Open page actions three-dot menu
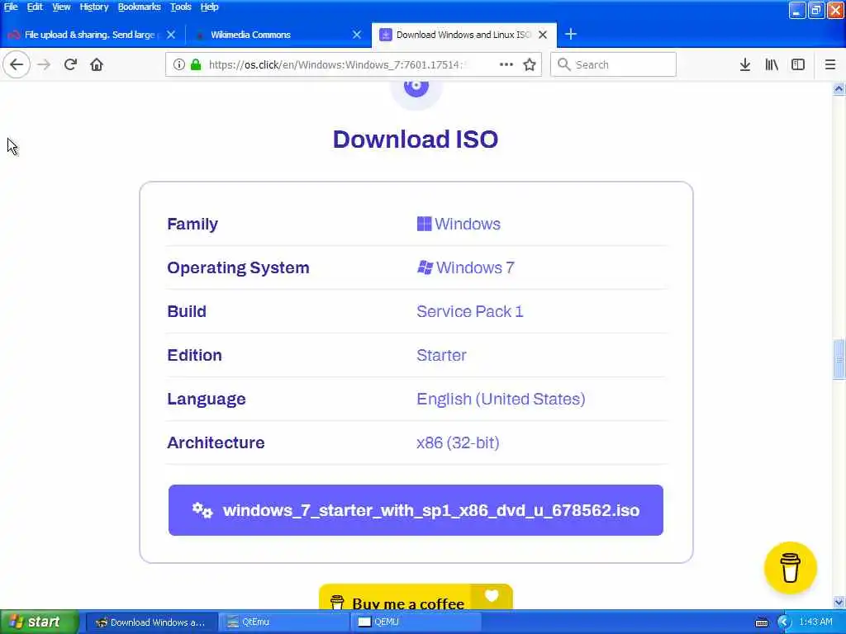This screenshot has height=634, width=846. (x=506, y=64)
